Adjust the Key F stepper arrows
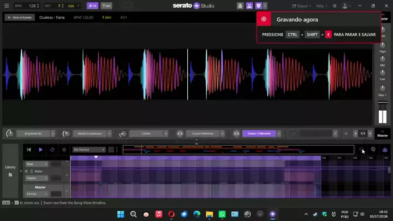This screenshot has width=393, height=221. [63, 6]
